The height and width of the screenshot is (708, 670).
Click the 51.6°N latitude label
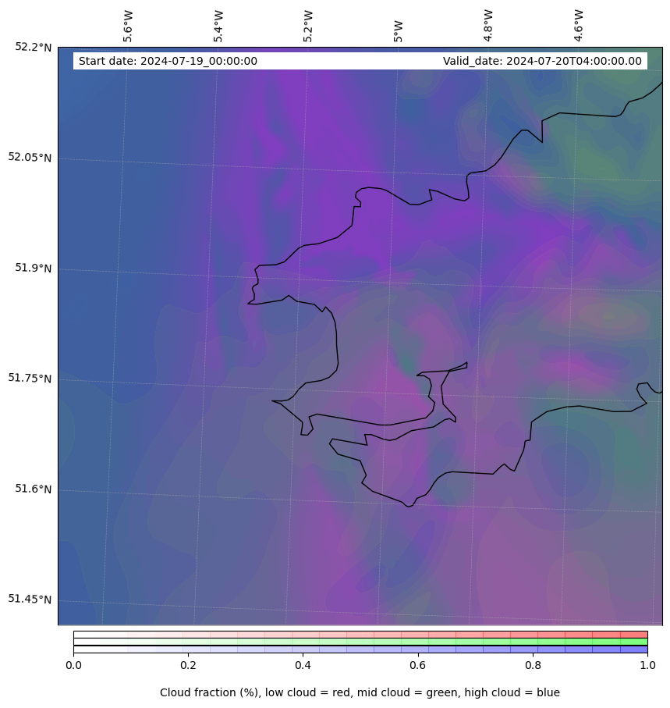click(34, 489)
